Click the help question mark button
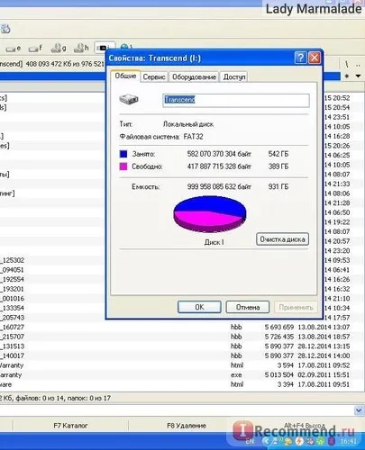365x450 pixels. click(x=300, y=58)
